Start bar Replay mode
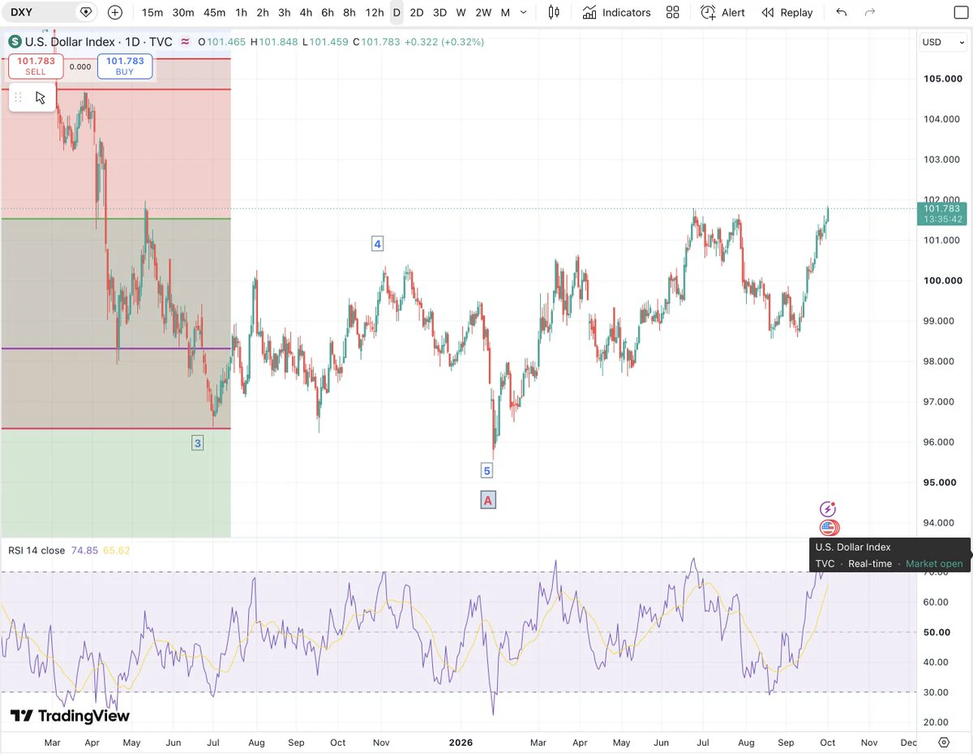973x754 pixels. coord(787,12)
